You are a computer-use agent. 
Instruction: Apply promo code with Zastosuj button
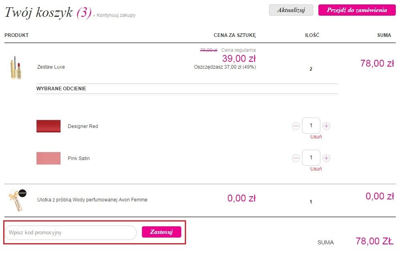point(162,232)
